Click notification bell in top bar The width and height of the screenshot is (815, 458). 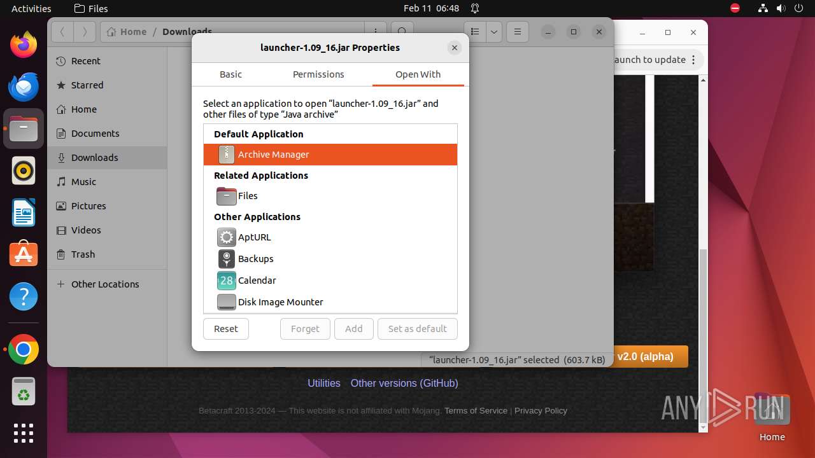475,8
